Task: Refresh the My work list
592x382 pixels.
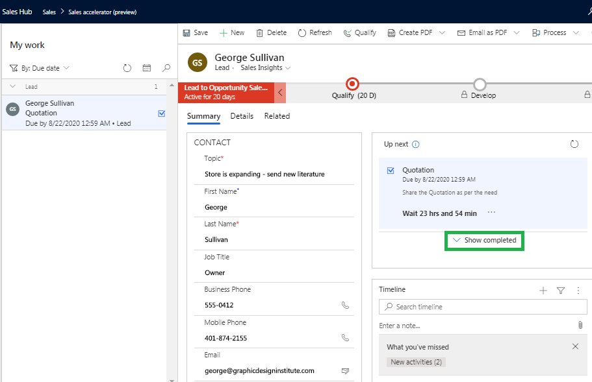Action: [x=127, y=68]
